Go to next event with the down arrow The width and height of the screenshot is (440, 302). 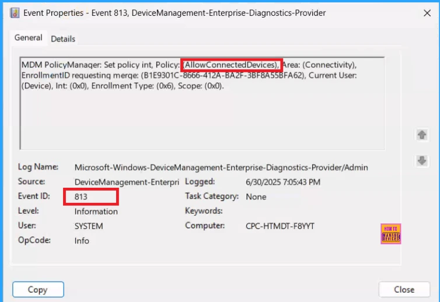(422, 161)
